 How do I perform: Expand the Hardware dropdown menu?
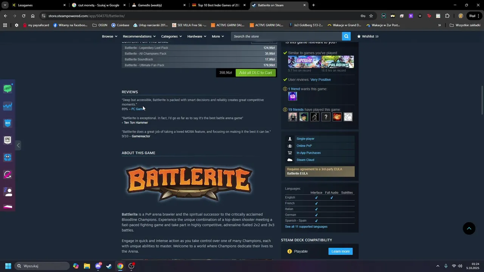(x=197, y=36)
